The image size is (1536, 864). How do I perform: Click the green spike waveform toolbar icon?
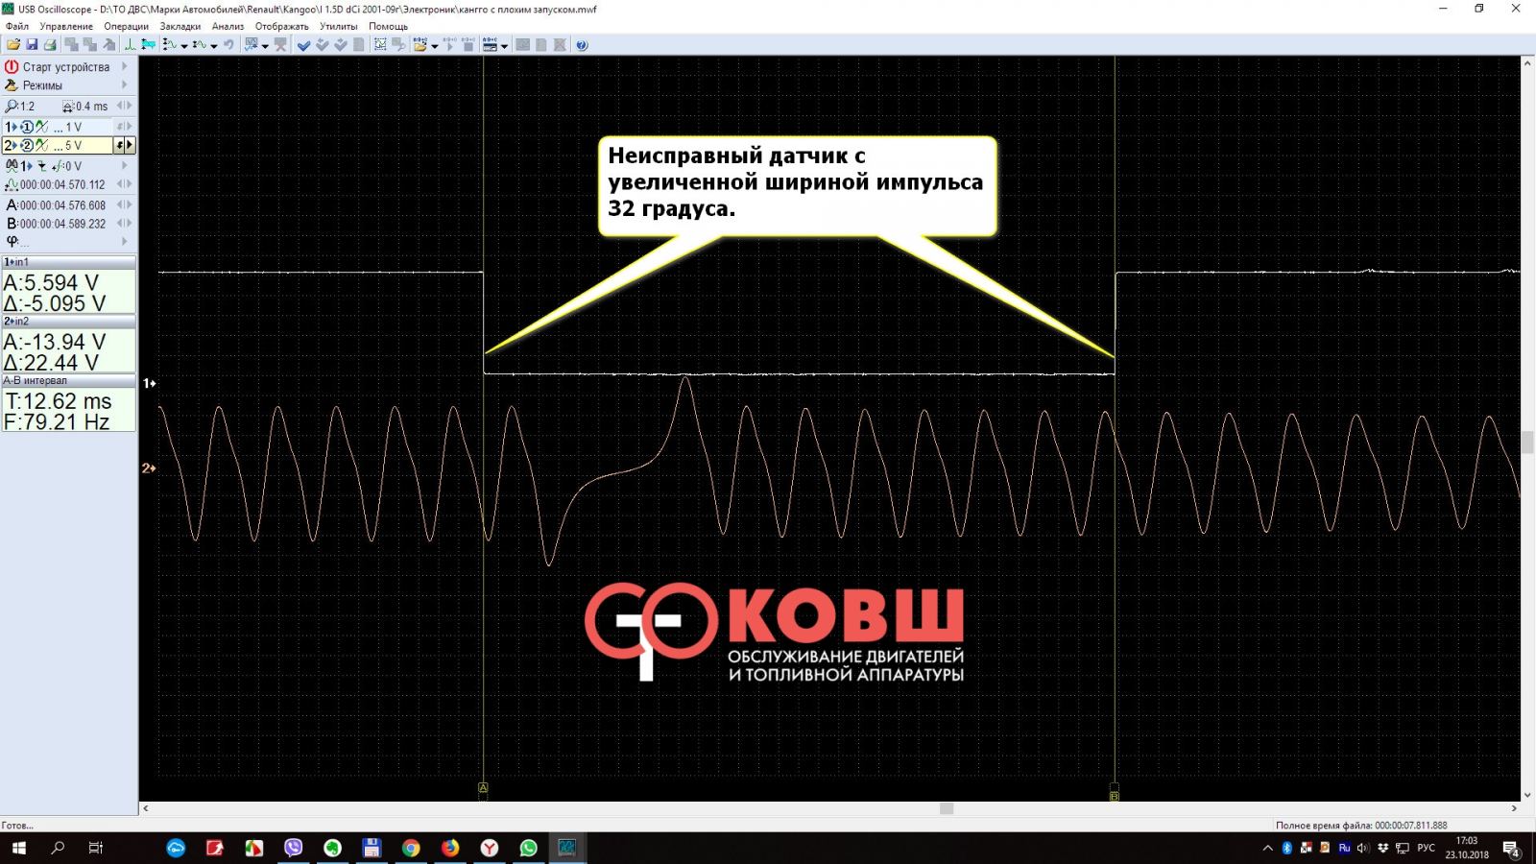[x=130, y=45]
